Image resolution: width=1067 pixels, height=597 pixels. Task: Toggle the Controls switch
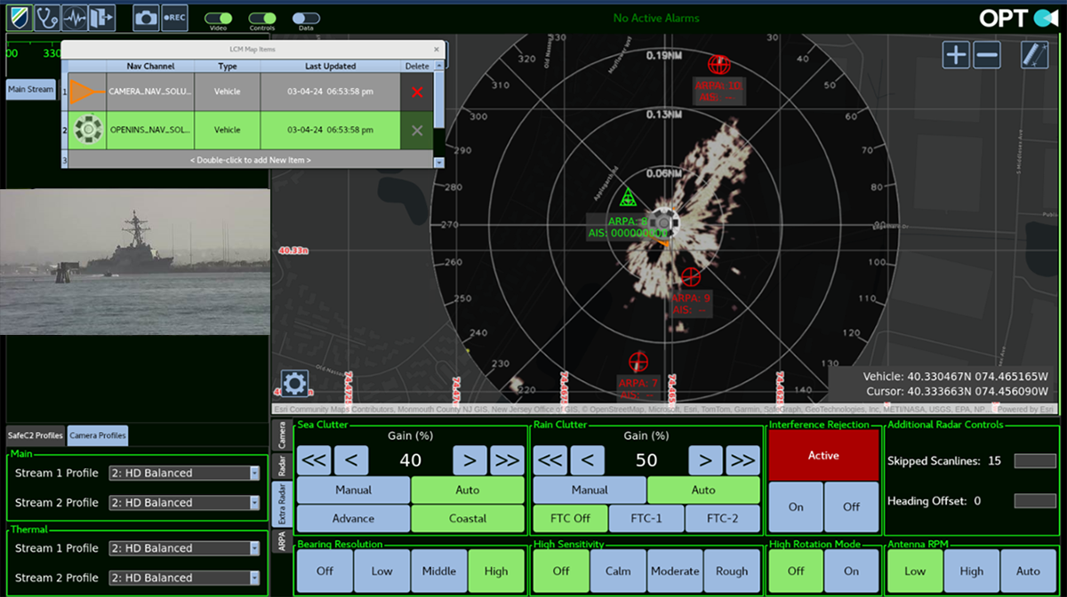[x=262, y=18]
